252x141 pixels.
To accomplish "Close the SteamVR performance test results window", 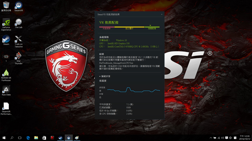I will [x=162, y=14].
